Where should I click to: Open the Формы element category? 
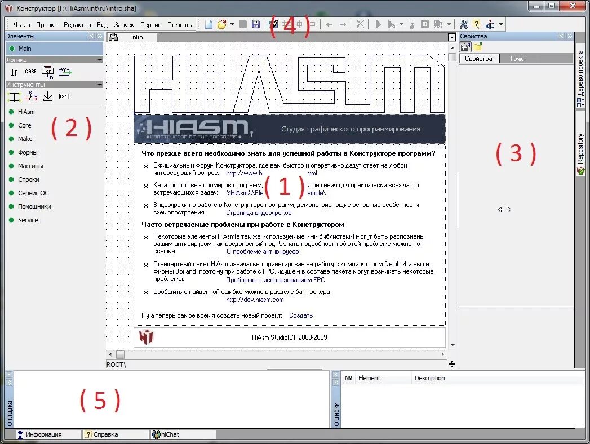point(28,152)
